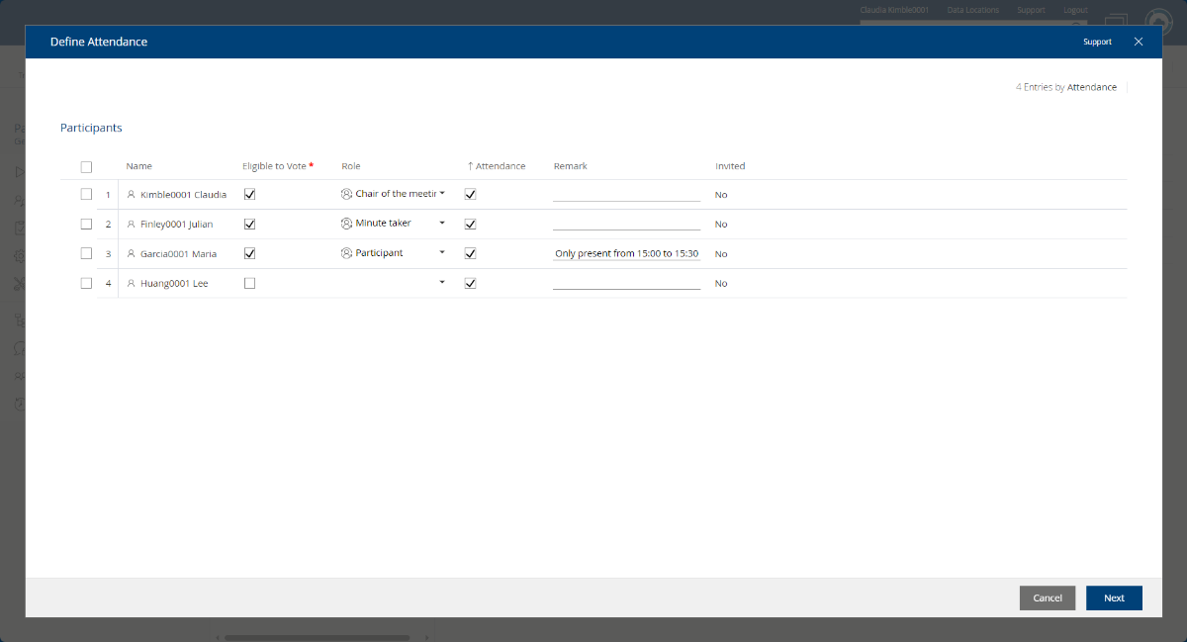Enable Eligible to Vote for Huang0001 Lee

click(249, 283)
